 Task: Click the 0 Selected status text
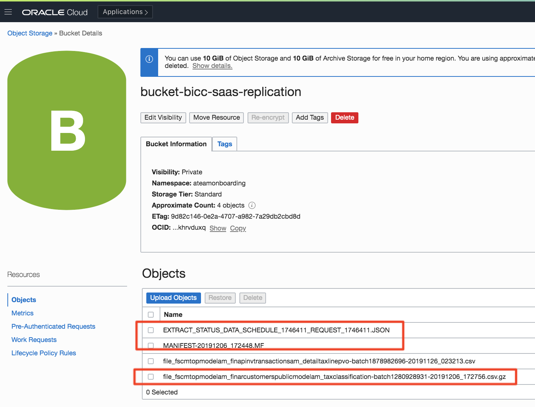click(x=162, y=392)
